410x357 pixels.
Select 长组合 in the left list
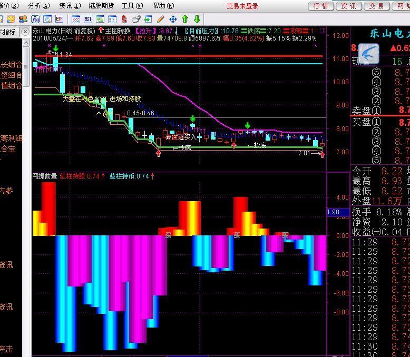tap(12, 65)
